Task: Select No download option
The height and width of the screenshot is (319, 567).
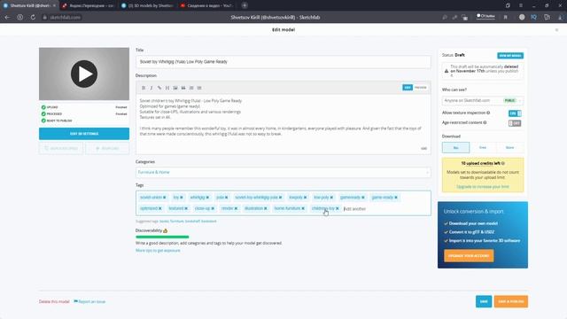Action: coord(455,148)
